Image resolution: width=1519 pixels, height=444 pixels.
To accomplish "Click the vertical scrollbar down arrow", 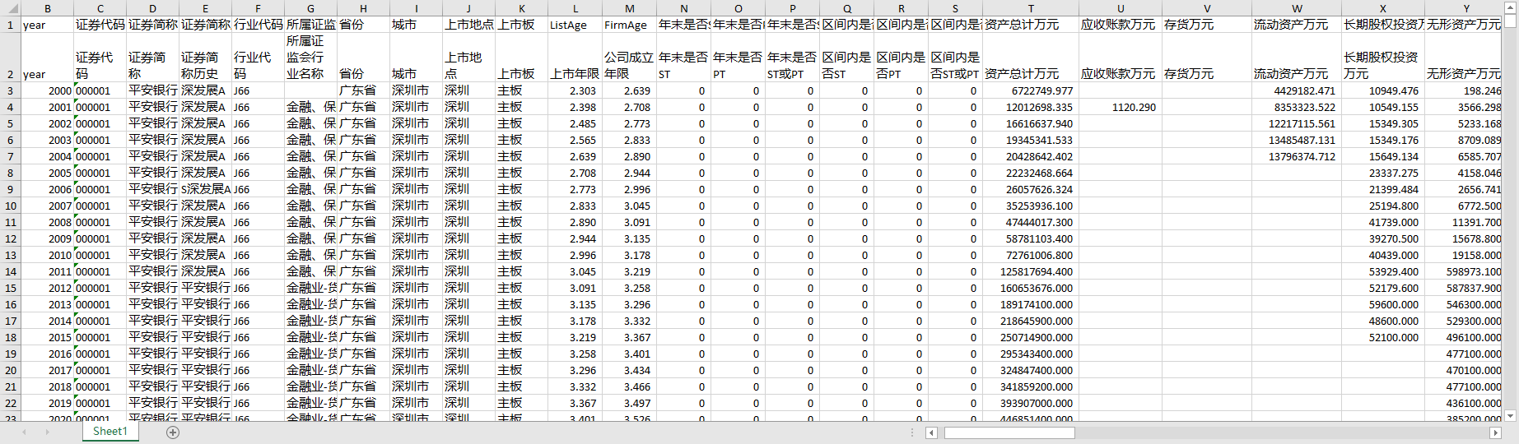I will pyautogui.click(x=1511, y=416).
